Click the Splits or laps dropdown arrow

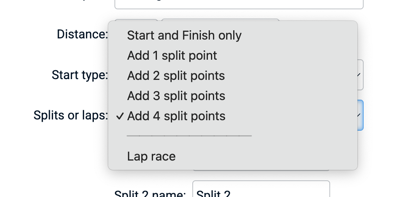tap(359, 115)
